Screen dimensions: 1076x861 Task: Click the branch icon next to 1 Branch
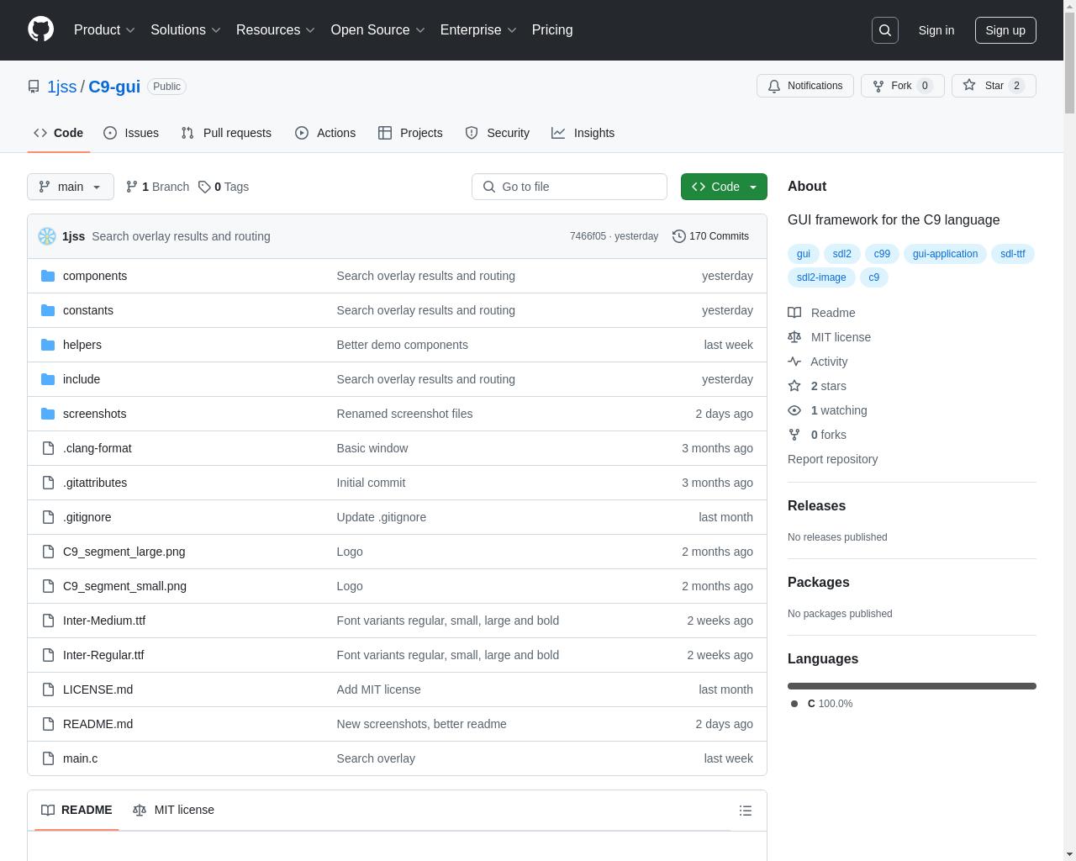[x=132, y=187]
